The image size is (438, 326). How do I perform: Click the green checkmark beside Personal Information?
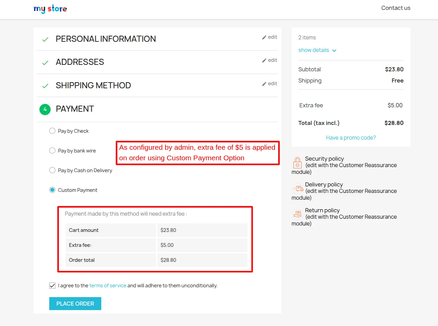tap(45, 39)
